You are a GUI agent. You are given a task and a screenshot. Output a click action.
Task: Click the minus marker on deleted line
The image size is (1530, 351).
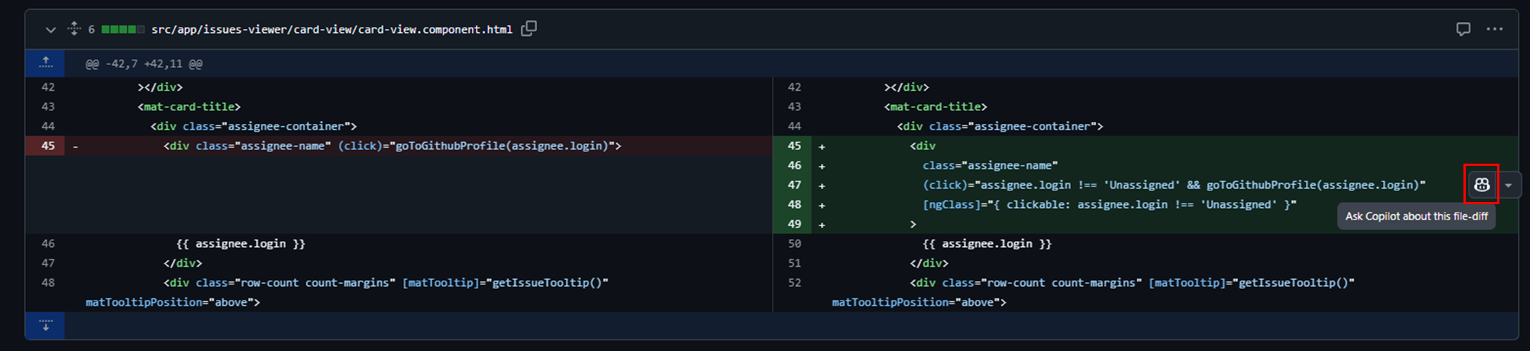click(x=75, y=145)
